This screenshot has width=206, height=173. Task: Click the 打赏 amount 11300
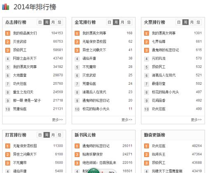(58, 146)
